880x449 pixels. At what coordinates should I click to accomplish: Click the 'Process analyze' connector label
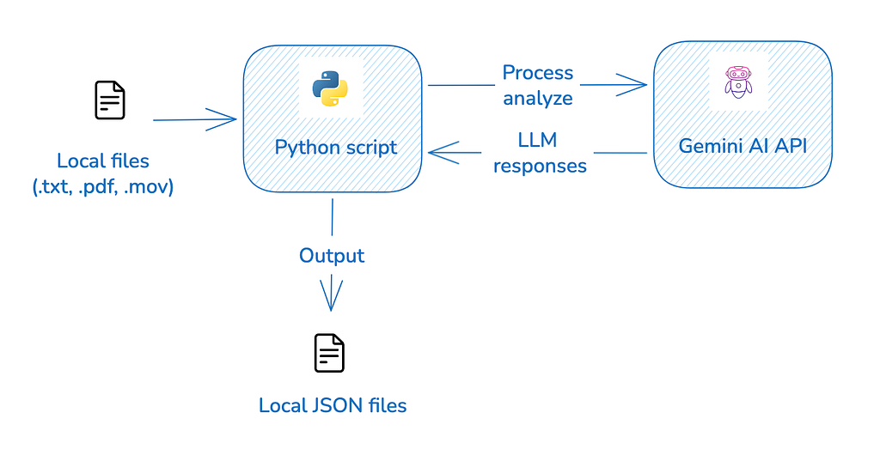(x=538, y=85)
